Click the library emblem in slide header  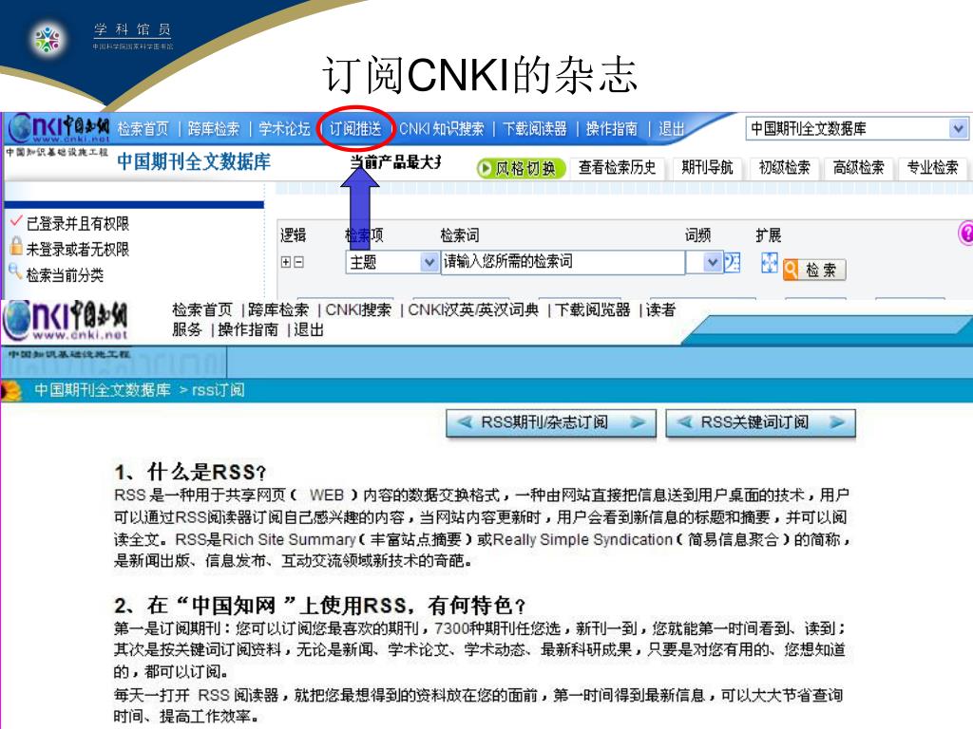coord(48,40)
